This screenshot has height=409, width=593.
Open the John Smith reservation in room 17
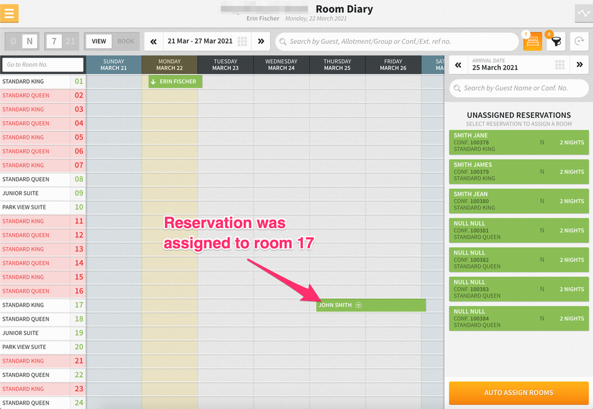(371, 305)
